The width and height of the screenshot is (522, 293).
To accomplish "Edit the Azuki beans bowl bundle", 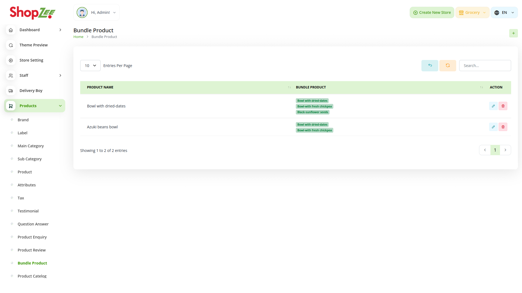I will click(x=493, y=127).
